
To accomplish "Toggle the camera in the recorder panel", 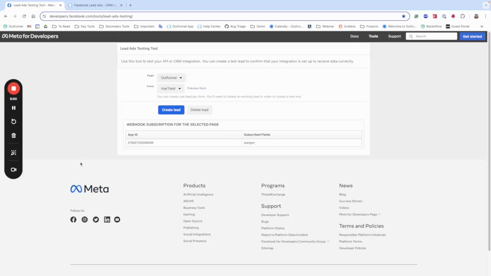I will coord(13,169).
